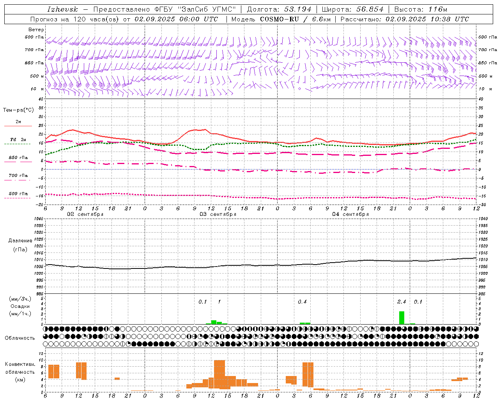The height and width of the screenshot is (399, 499).
Task: Click the (км) unit under convective cloudiness
Action: 20,380
